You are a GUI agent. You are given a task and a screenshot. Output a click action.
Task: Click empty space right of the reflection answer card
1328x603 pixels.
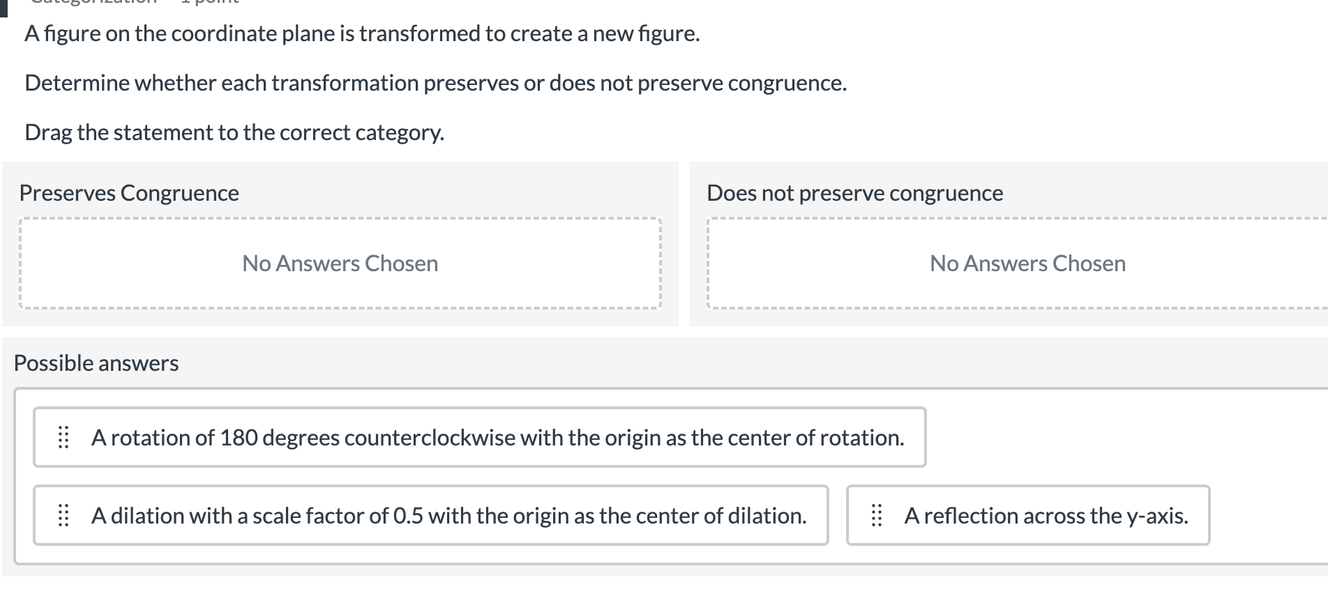(x=1266, y=515)
